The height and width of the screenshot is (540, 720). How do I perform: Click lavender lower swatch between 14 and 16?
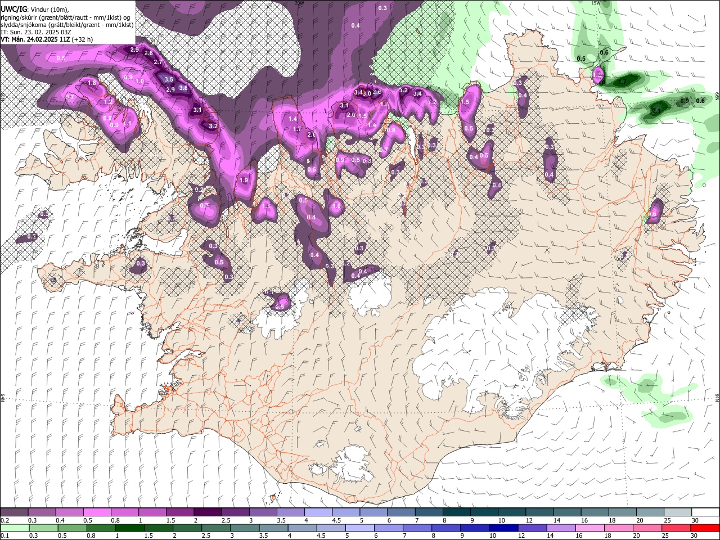pyautogui.click(x=561, y=528)
